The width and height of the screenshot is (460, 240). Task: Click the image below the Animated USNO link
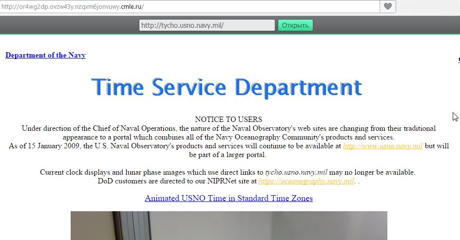[x=229, y=225]
